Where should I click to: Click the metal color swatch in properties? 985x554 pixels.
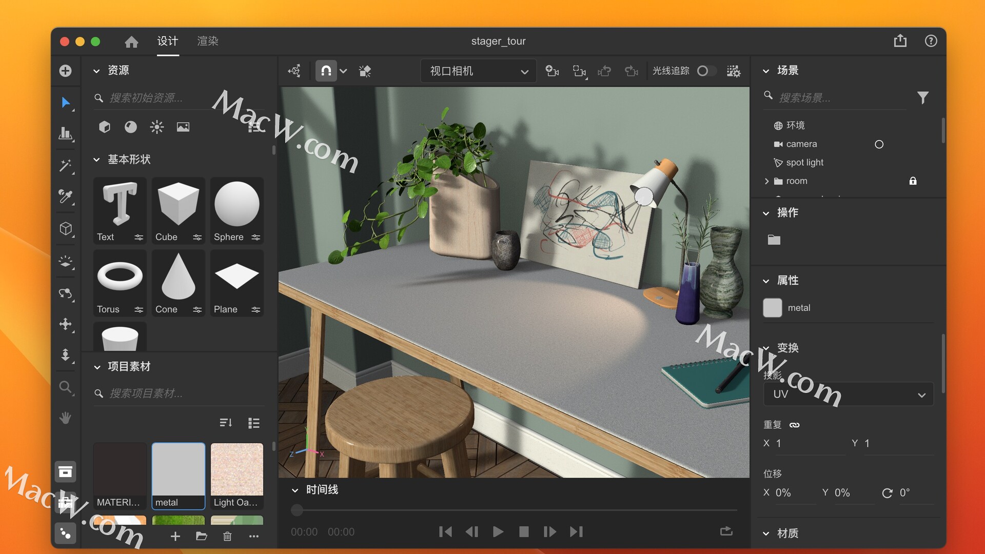[x=773, y=308]
